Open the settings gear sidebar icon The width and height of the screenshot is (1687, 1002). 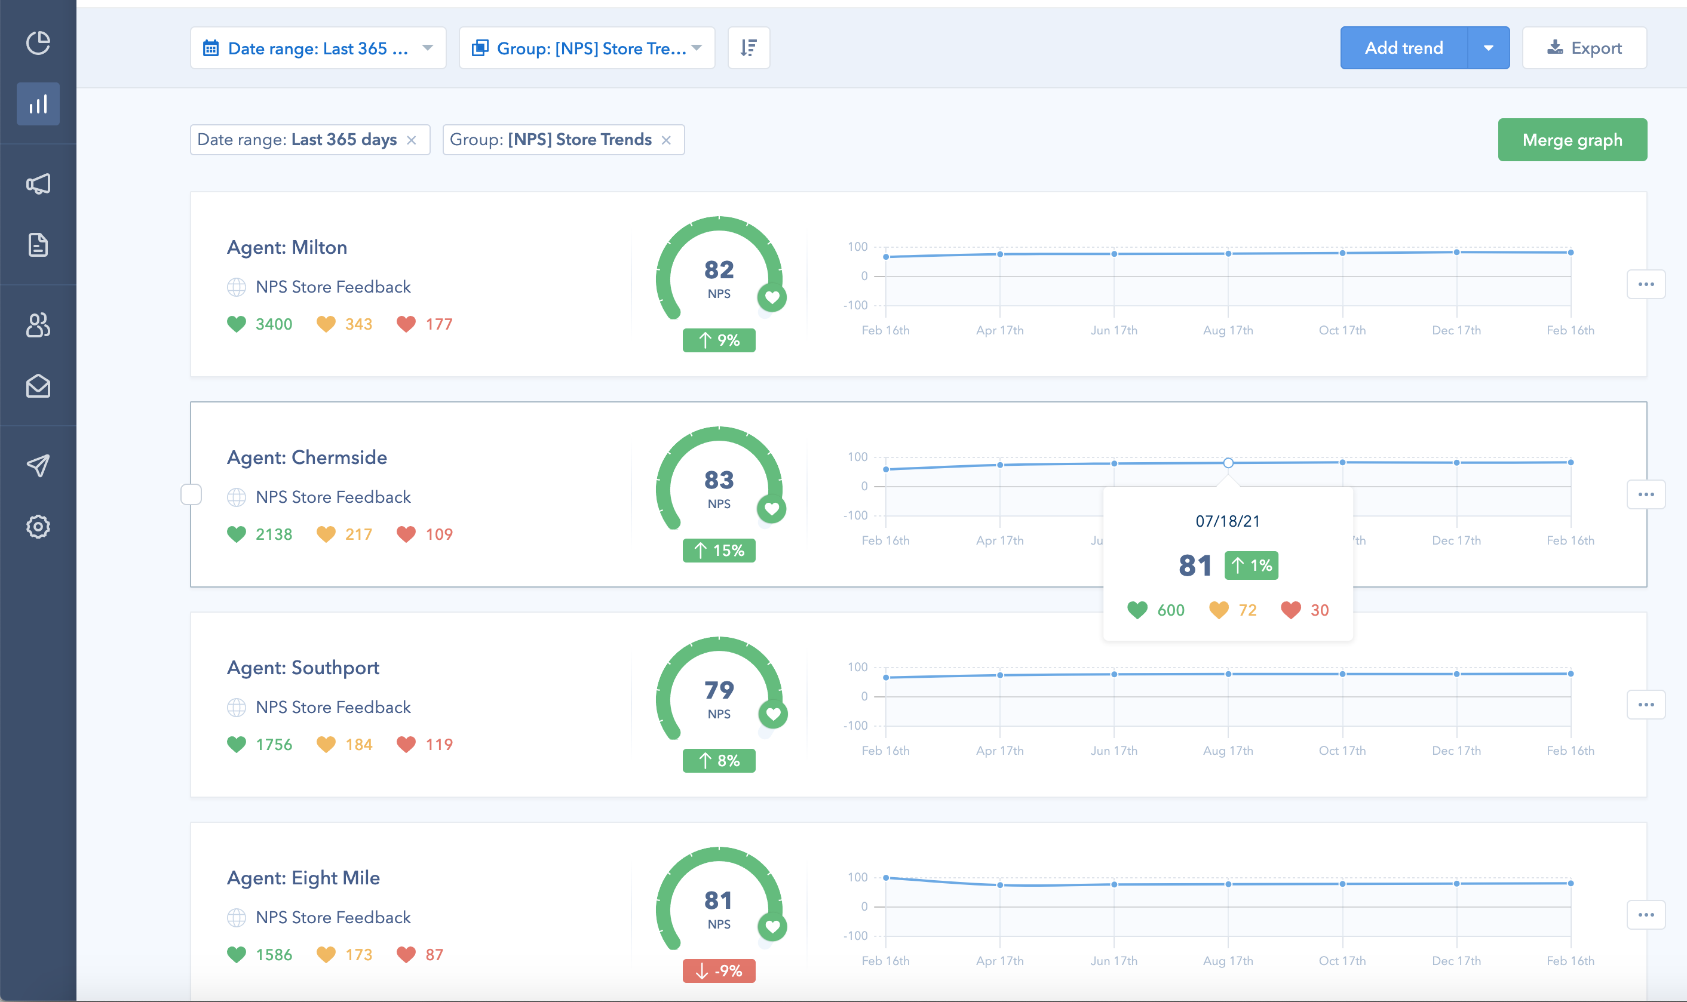coord(38,527)
